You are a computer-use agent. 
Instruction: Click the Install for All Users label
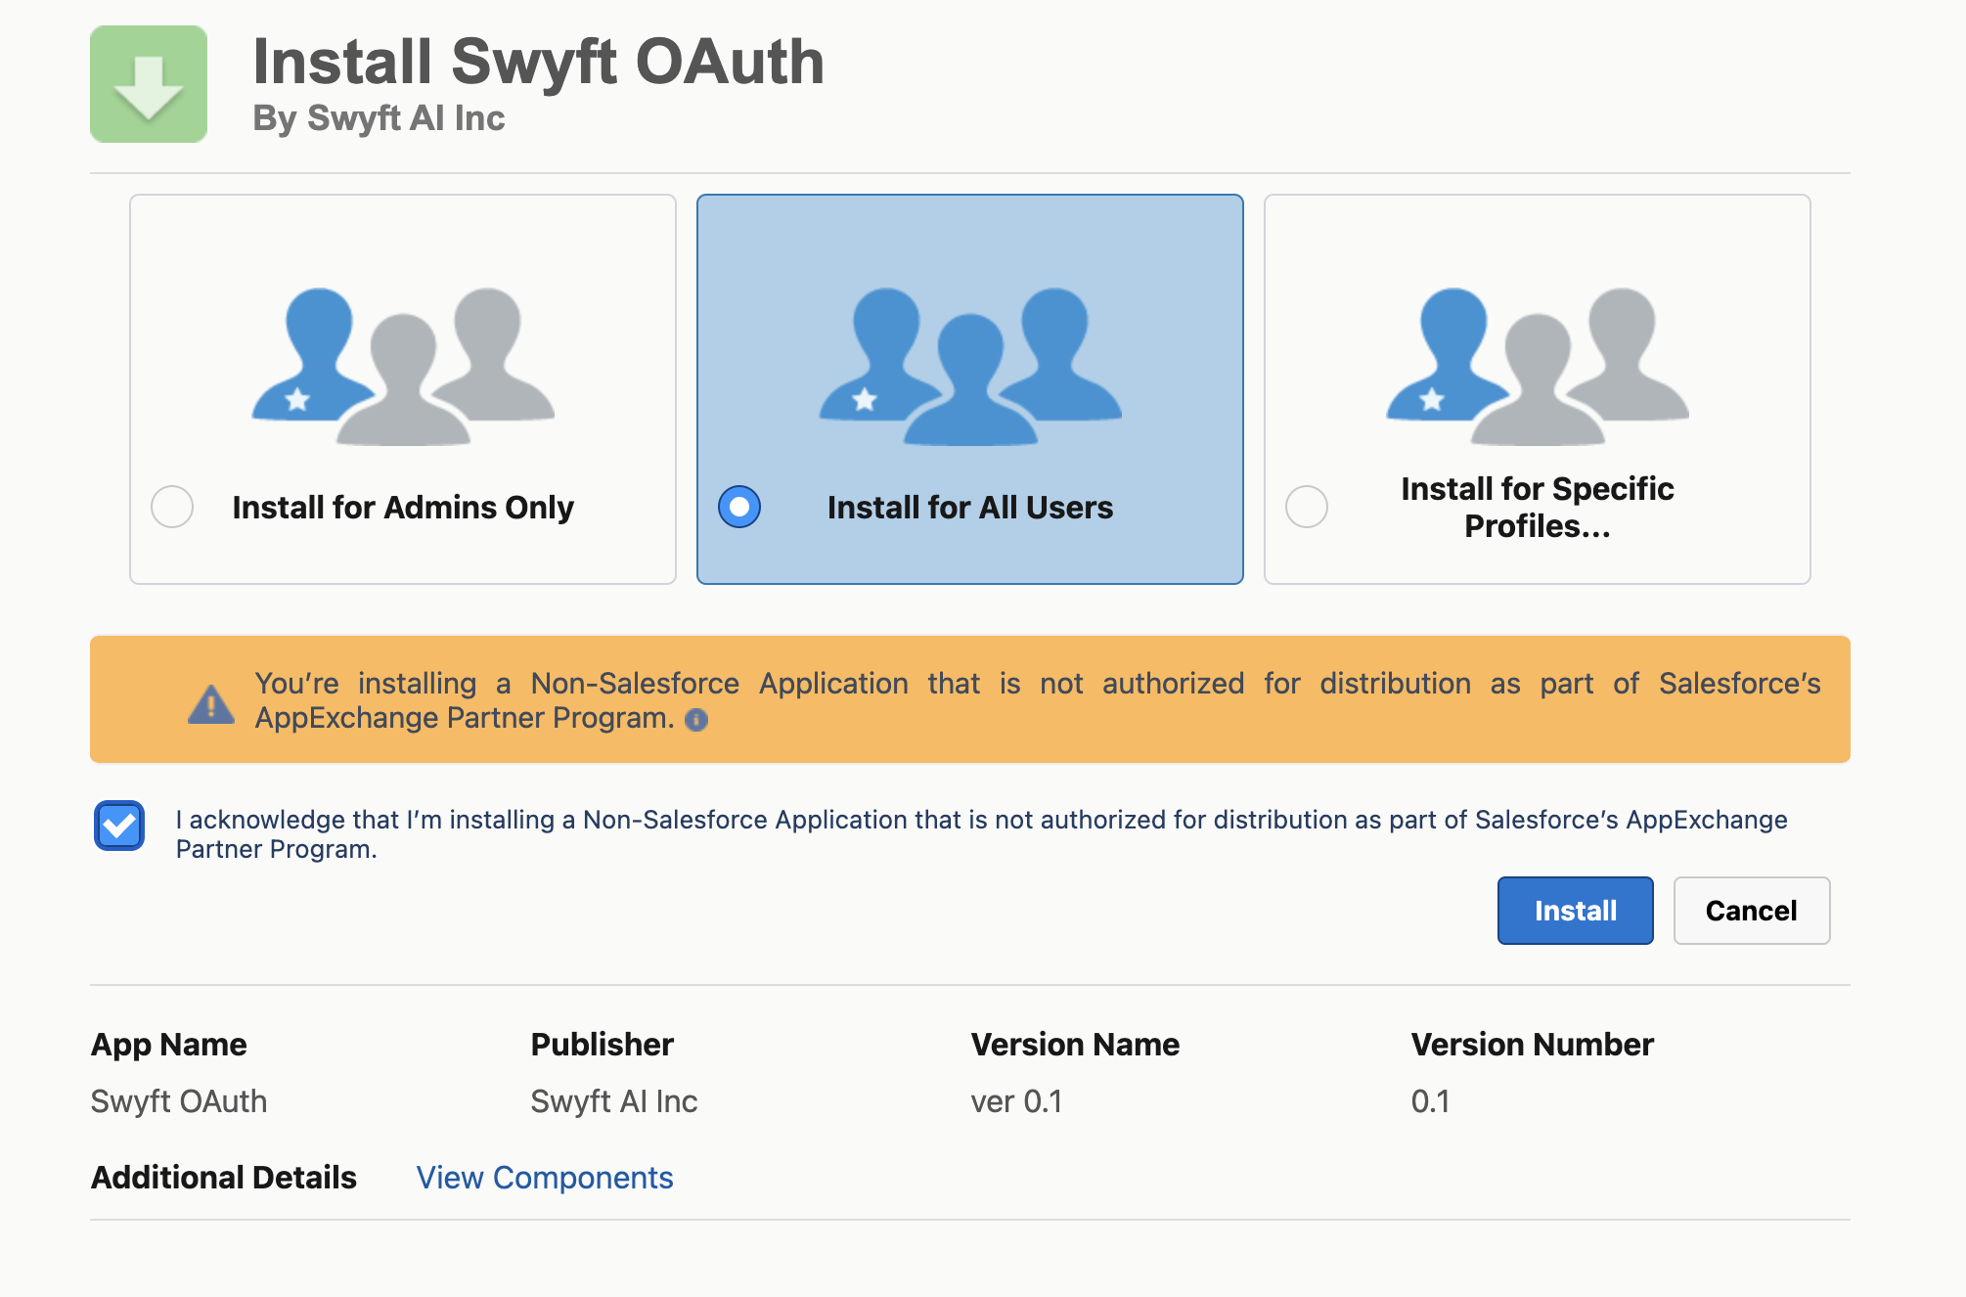tap(969, 507)
